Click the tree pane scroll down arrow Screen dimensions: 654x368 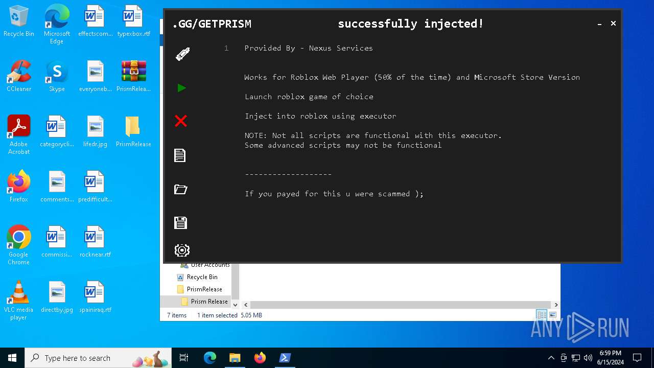coord(236,305)
